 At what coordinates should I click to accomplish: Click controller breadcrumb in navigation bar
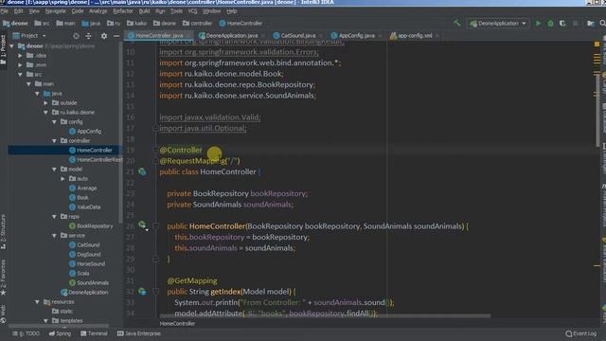197,23
